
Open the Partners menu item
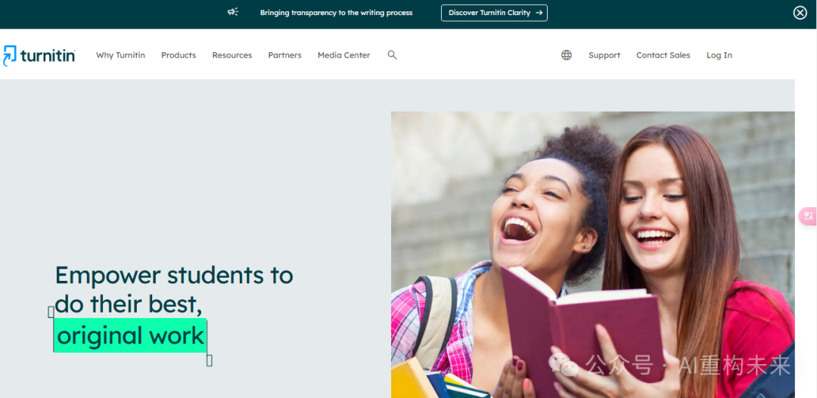tap(284, 55)
